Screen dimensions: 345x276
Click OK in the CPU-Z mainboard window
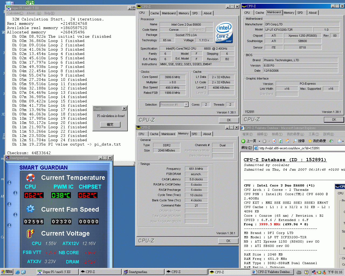click(334, 120)
